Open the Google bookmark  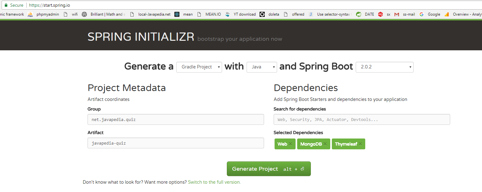(430, 14)
